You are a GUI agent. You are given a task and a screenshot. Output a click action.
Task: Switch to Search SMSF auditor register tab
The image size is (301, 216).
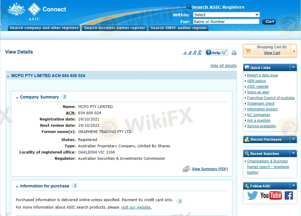click(x=178, y=28)
